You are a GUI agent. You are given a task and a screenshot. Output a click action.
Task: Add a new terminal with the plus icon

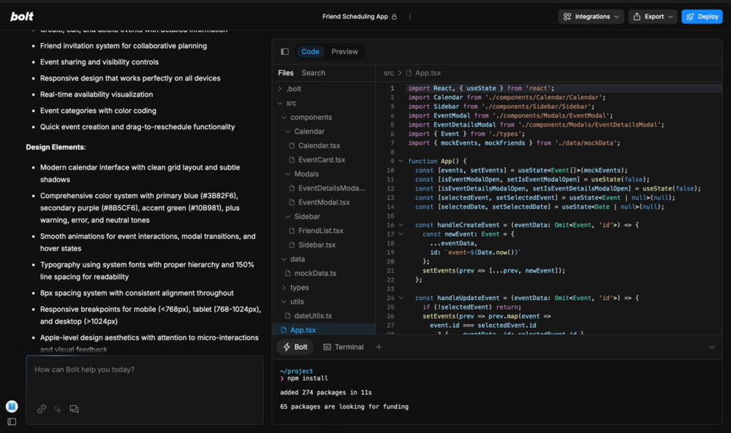click(379, 347)
